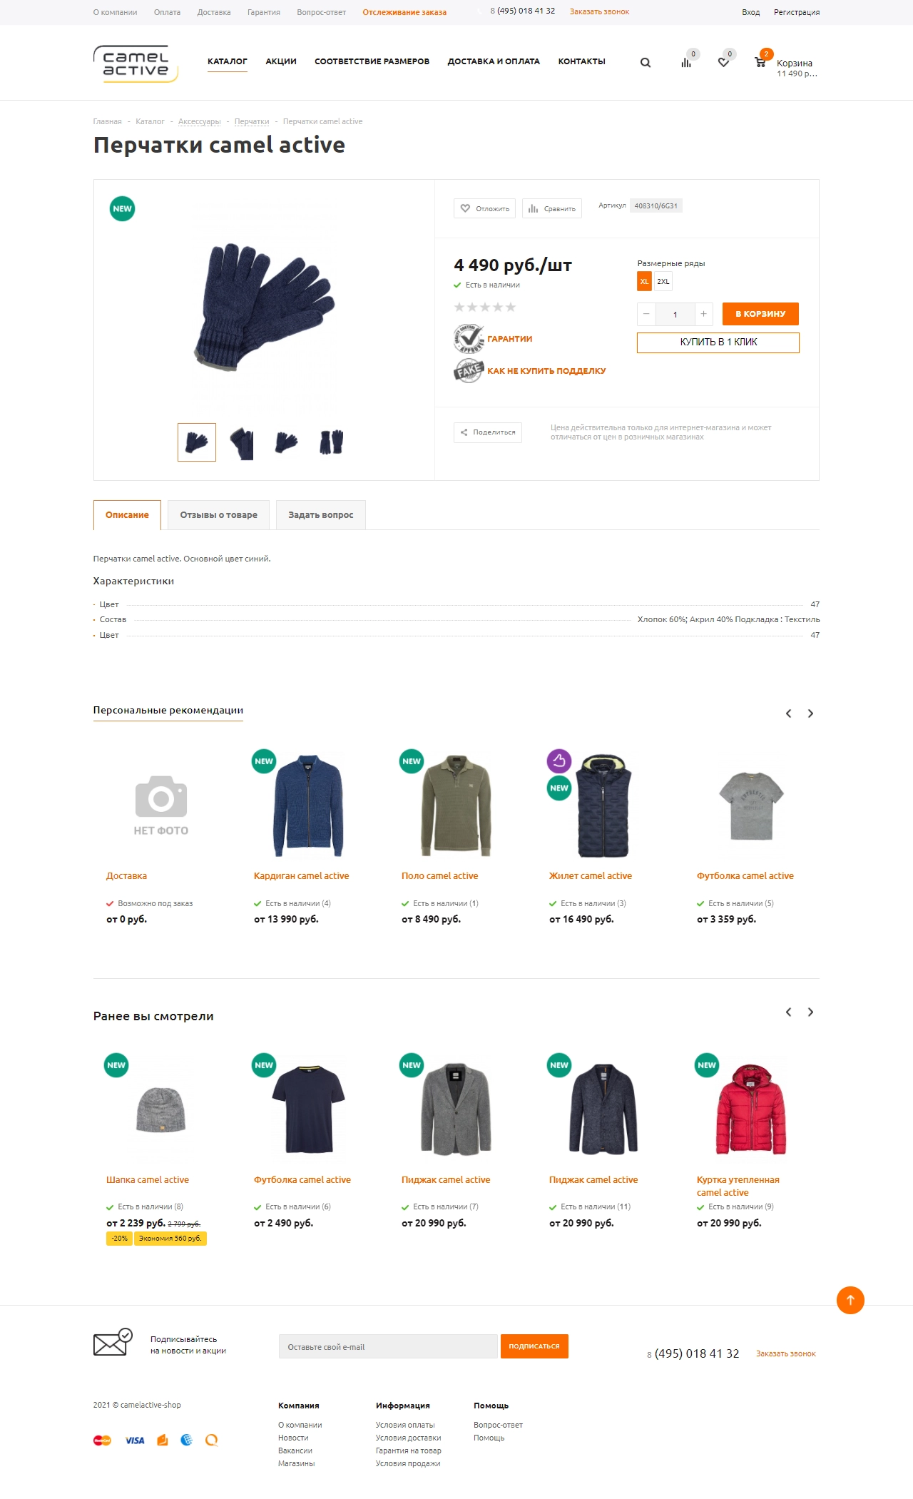The width and height of the screenshot is (913, 1499).
Task: Click the newsletter e-mail input field
Action: (x=388, y=1346)
